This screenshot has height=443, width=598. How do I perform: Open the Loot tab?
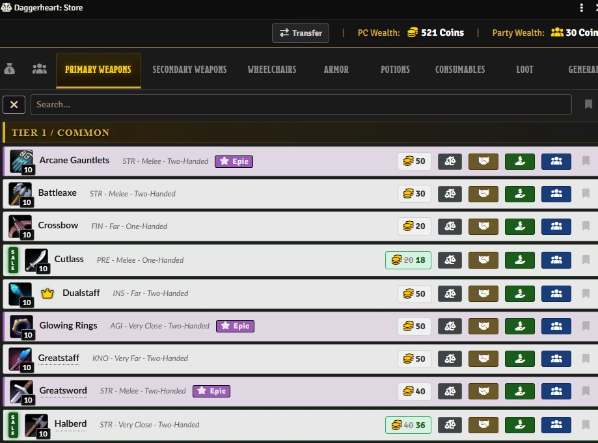pos(524,70)
